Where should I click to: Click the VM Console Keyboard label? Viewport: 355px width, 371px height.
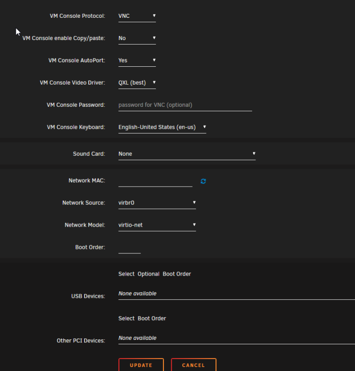point(76,127)
